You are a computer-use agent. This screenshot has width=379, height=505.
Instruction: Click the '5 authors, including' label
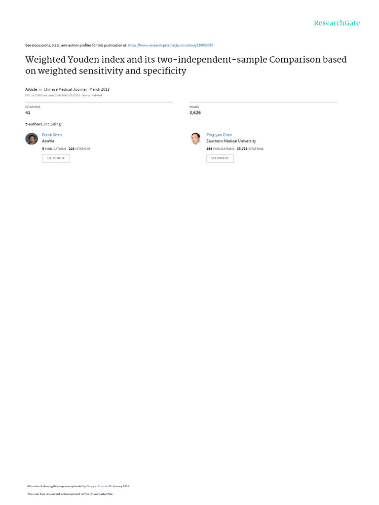tap(43, 124)
